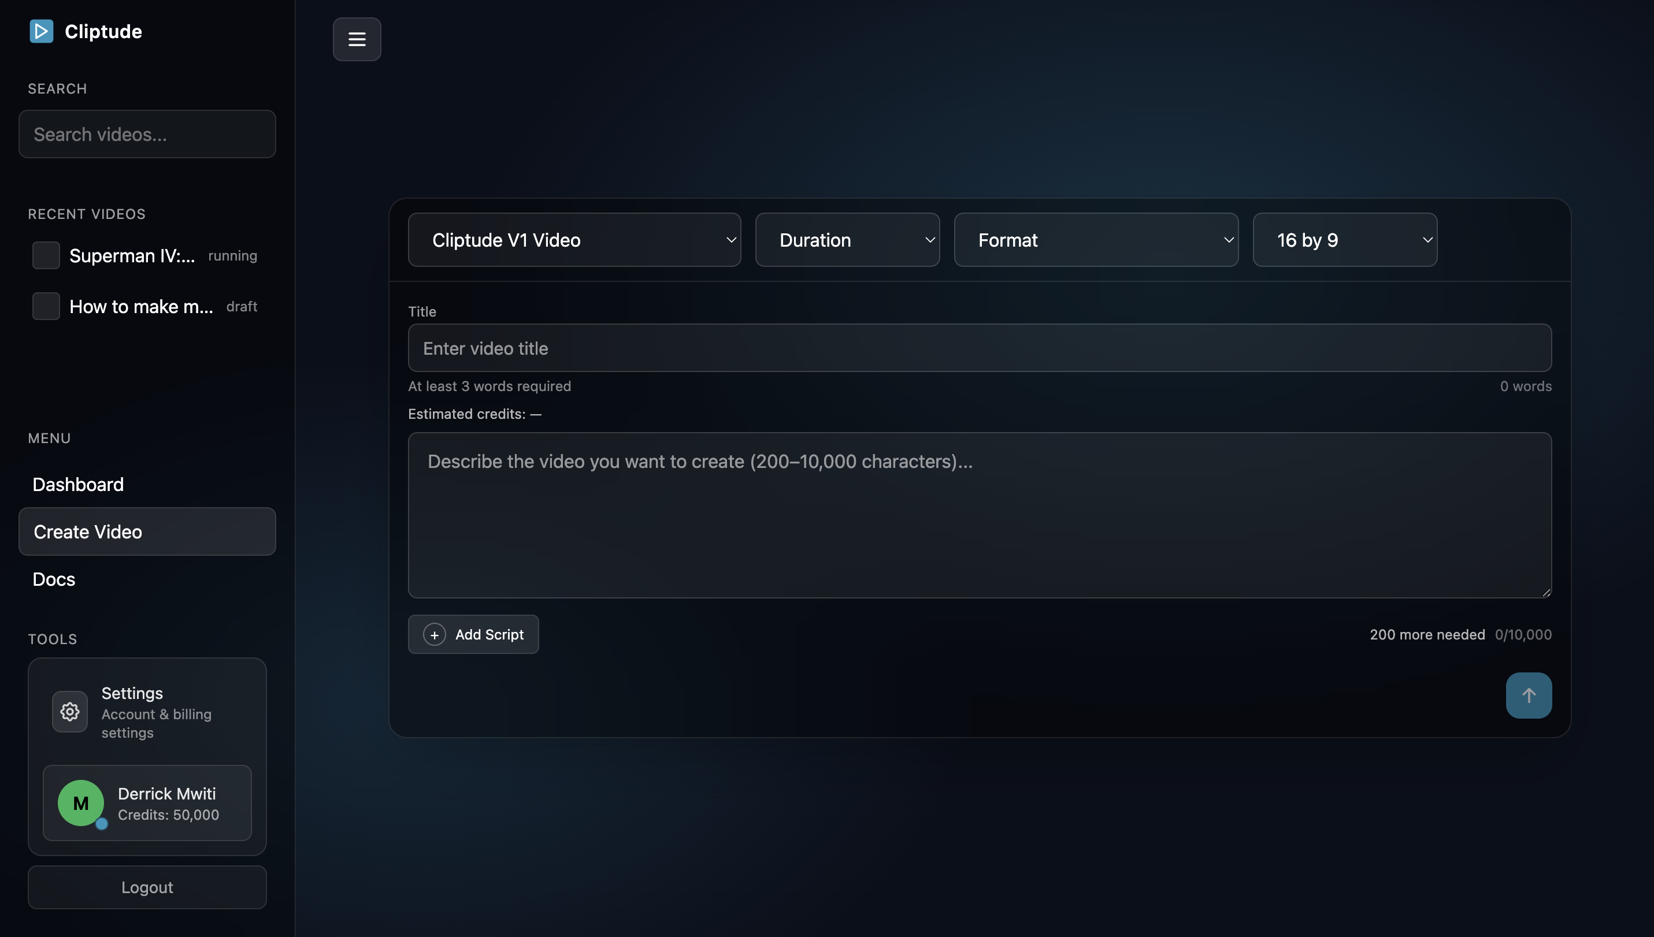Viewport: 1654px width, 937px height.
Task: Select Create Video in the menu
Action: (88, 531)
